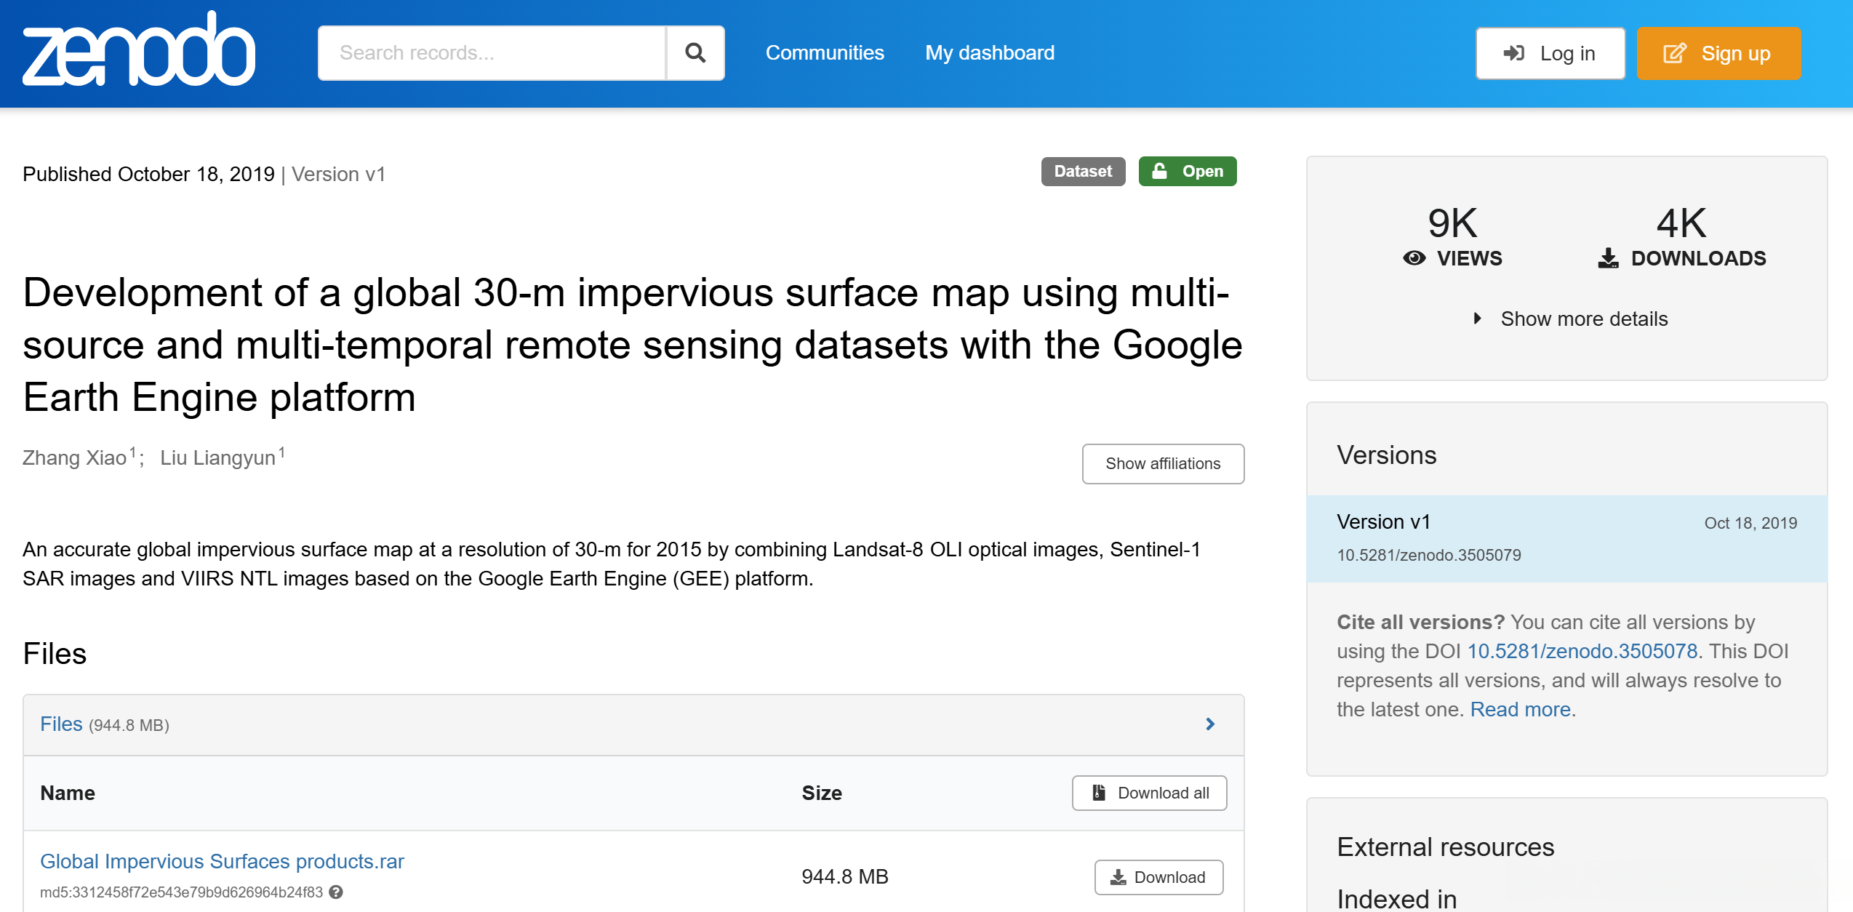This screenshot has height=912, width=1853.
Task: Click the Open access lock badge
Action: [x=1187, y=172]
